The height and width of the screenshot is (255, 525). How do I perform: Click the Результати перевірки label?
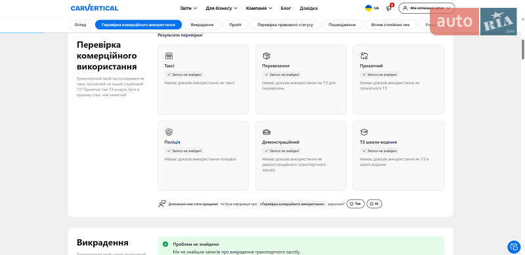pyautogui.click(x=180, y=35)
